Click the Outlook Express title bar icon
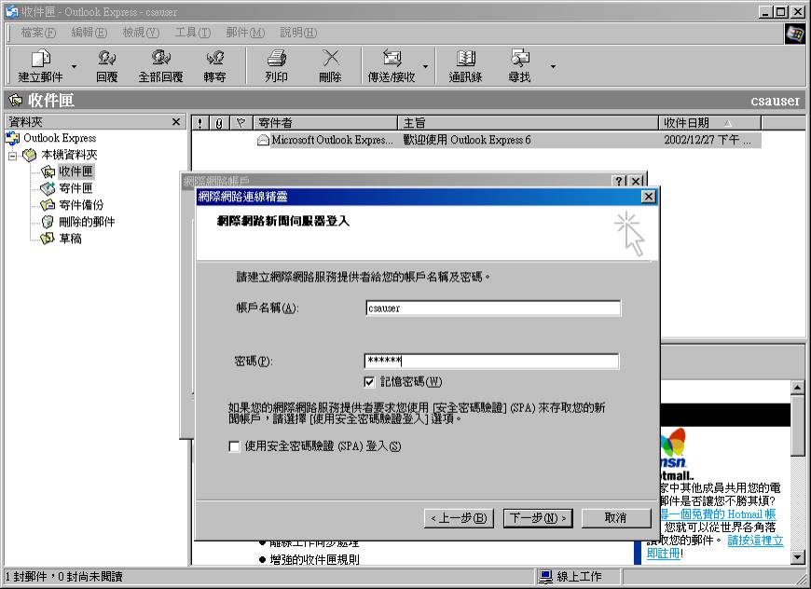 tap(12, 11)
